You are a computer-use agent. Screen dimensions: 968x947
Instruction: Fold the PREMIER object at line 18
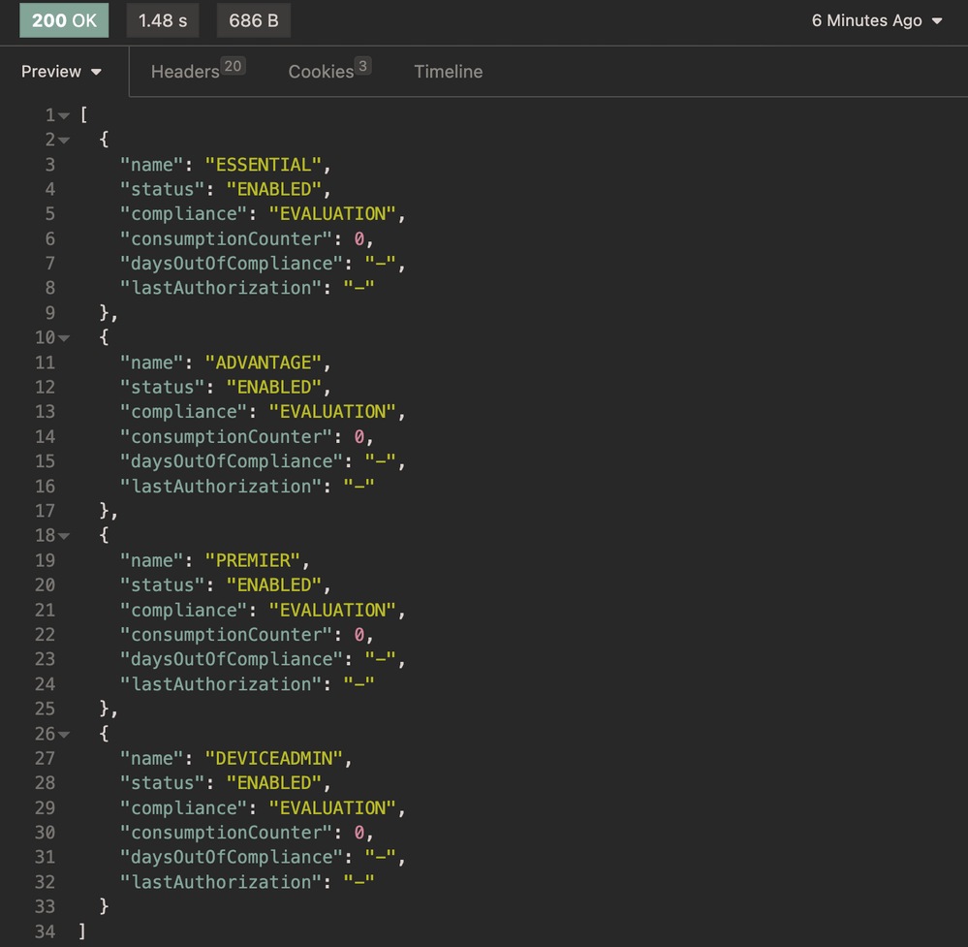point(64,536)
